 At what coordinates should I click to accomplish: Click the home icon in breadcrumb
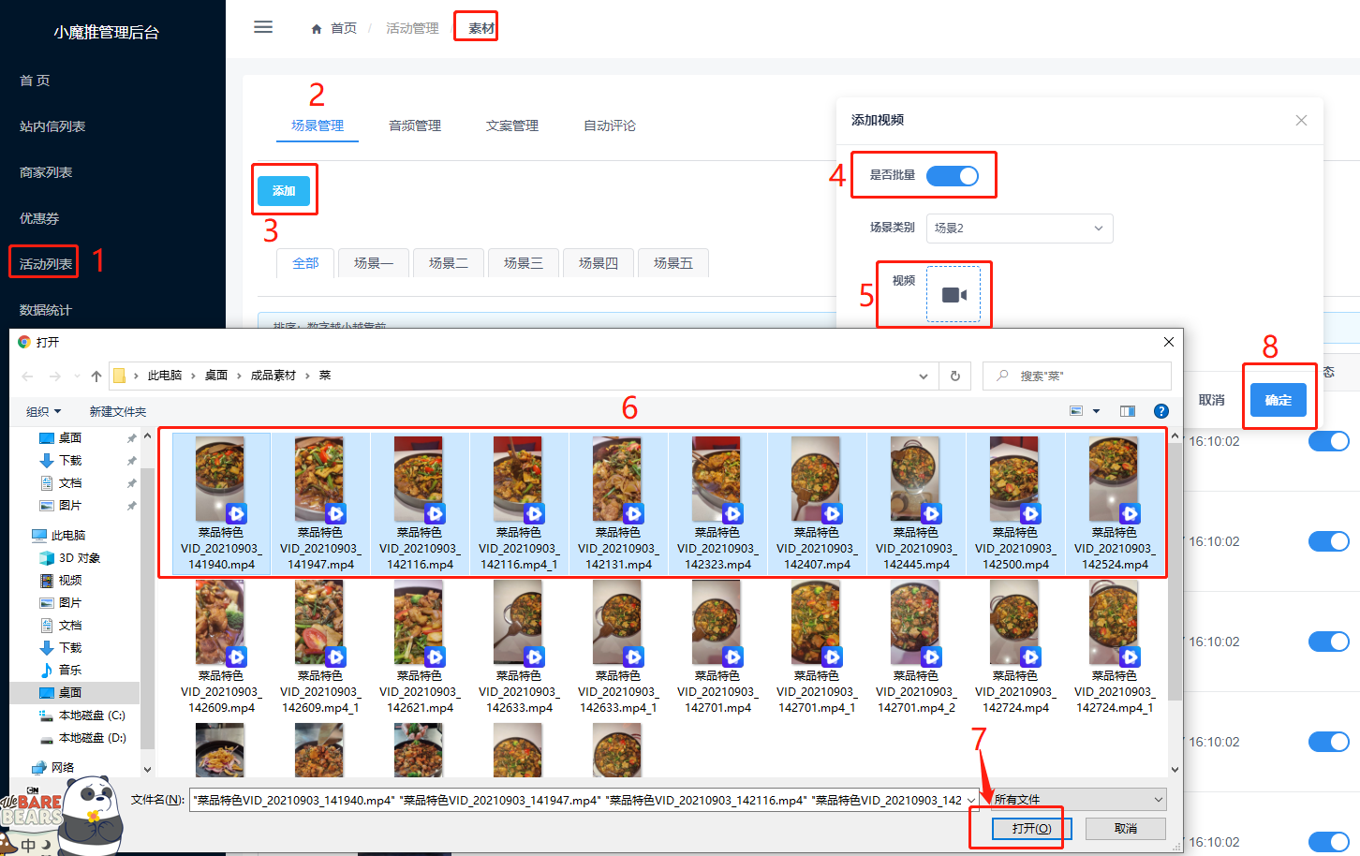317,29
